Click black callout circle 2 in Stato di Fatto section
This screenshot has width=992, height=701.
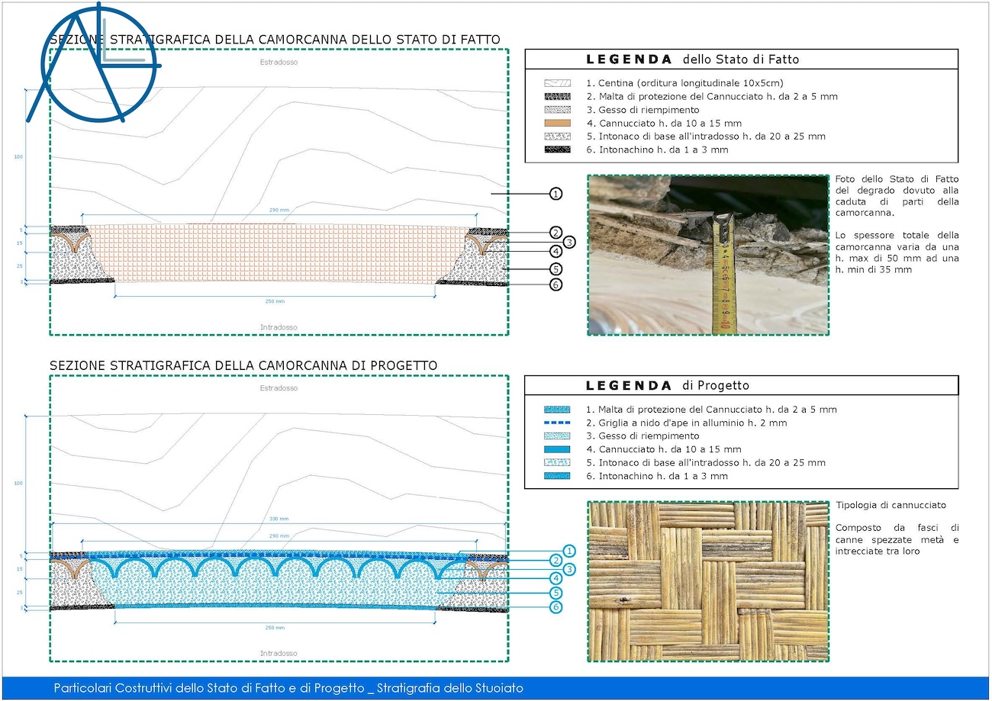point(556,233)
